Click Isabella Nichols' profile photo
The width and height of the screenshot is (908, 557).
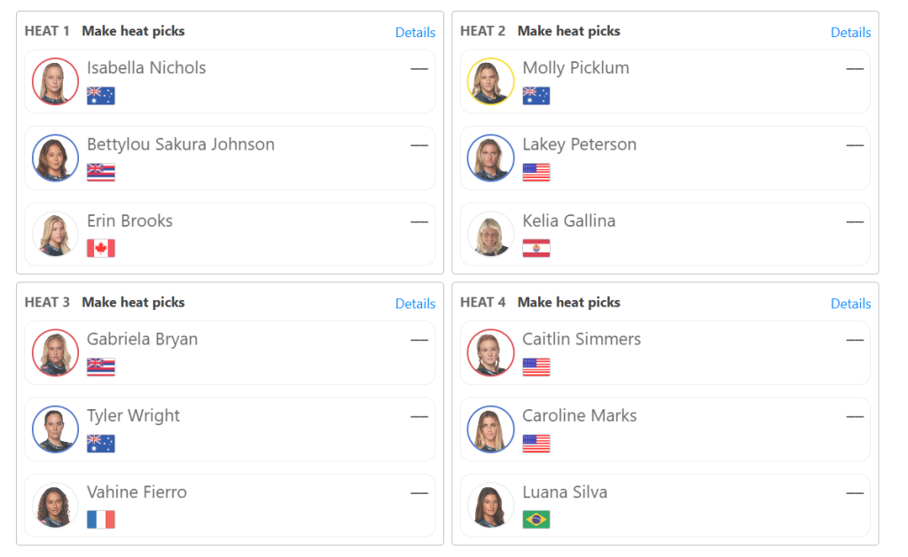click(55, 81)
